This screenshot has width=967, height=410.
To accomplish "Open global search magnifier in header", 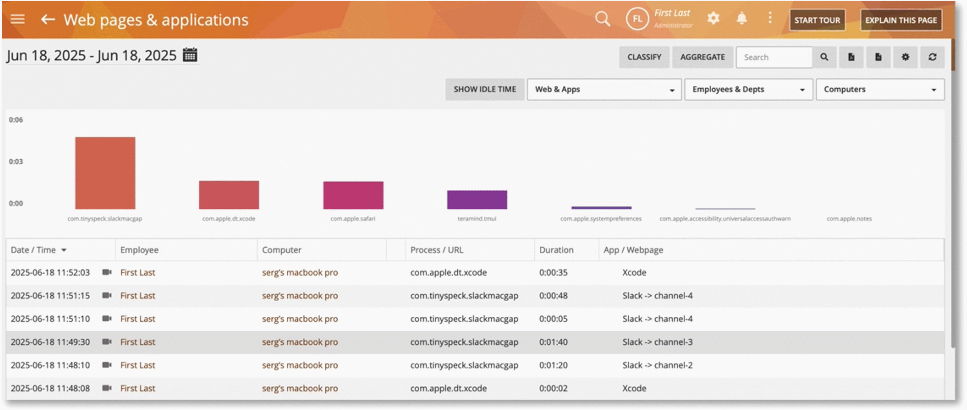I will click(602, 18).
